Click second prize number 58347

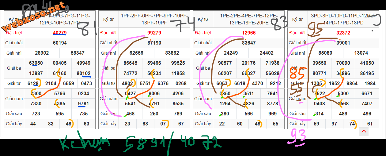(78, 53)
